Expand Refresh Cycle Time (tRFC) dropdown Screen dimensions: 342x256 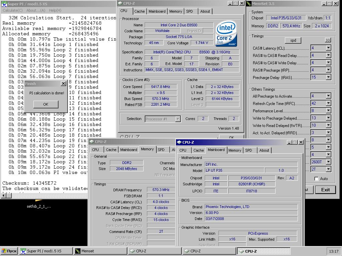click(x=328, y=103)
